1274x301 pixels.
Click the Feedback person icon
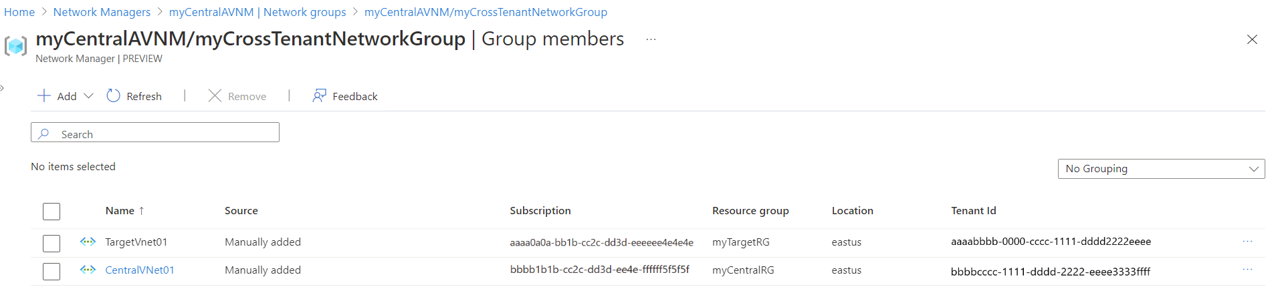[x=320, y=96]
